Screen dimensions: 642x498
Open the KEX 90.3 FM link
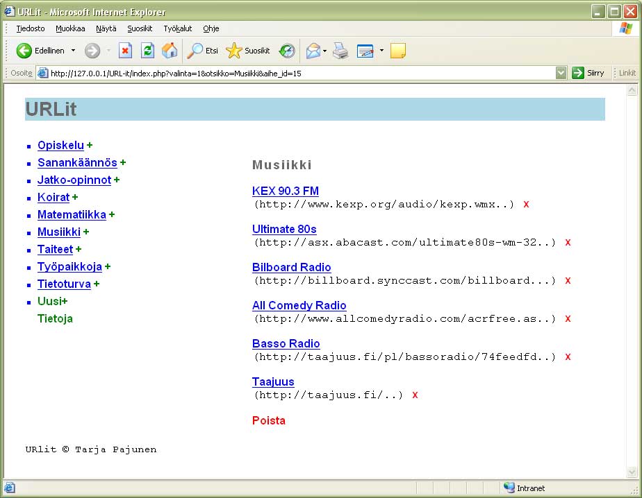(286, 191)
